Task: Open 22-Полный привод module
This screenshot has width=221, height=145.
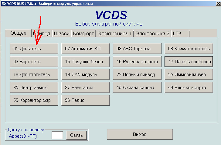Action: [137, 74]
